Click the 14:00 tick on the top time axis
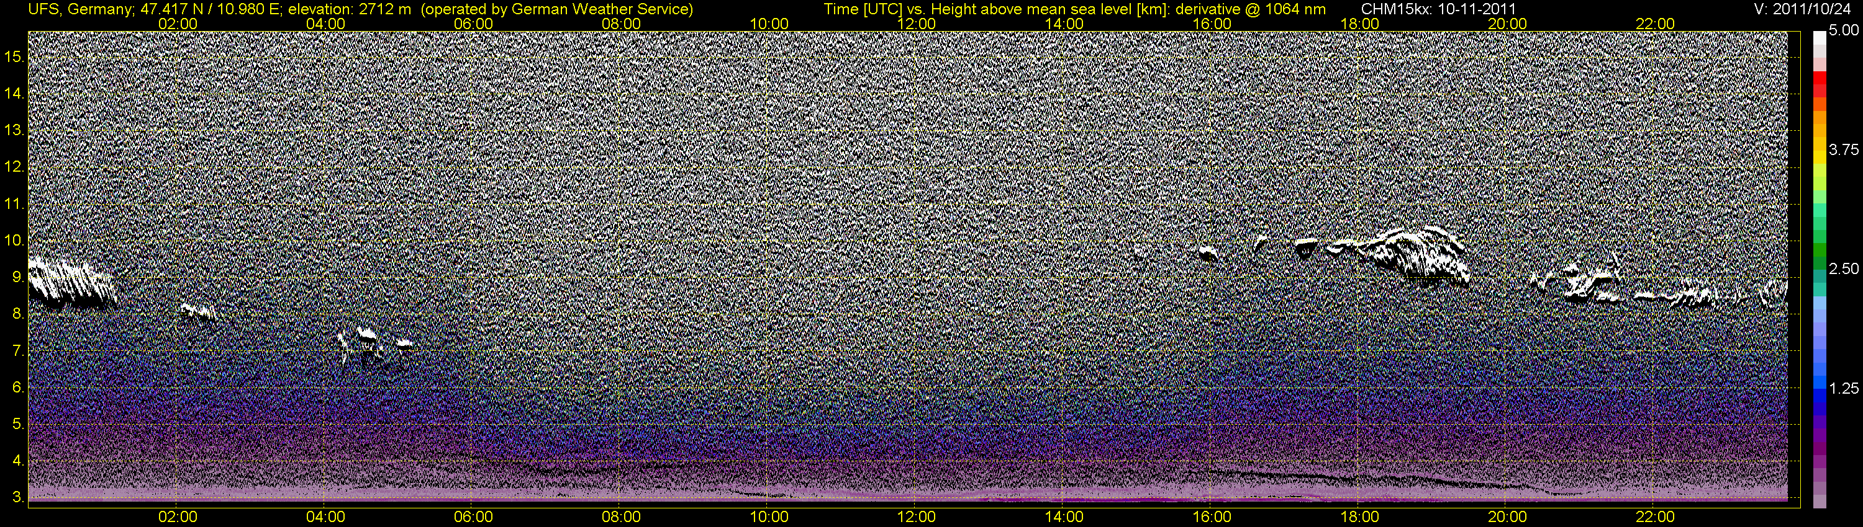 pos(1064,24)
